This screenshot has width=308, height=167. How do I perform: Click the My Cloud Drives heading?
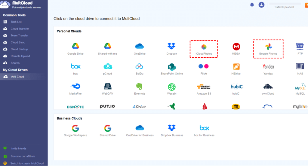coord(15,70)
